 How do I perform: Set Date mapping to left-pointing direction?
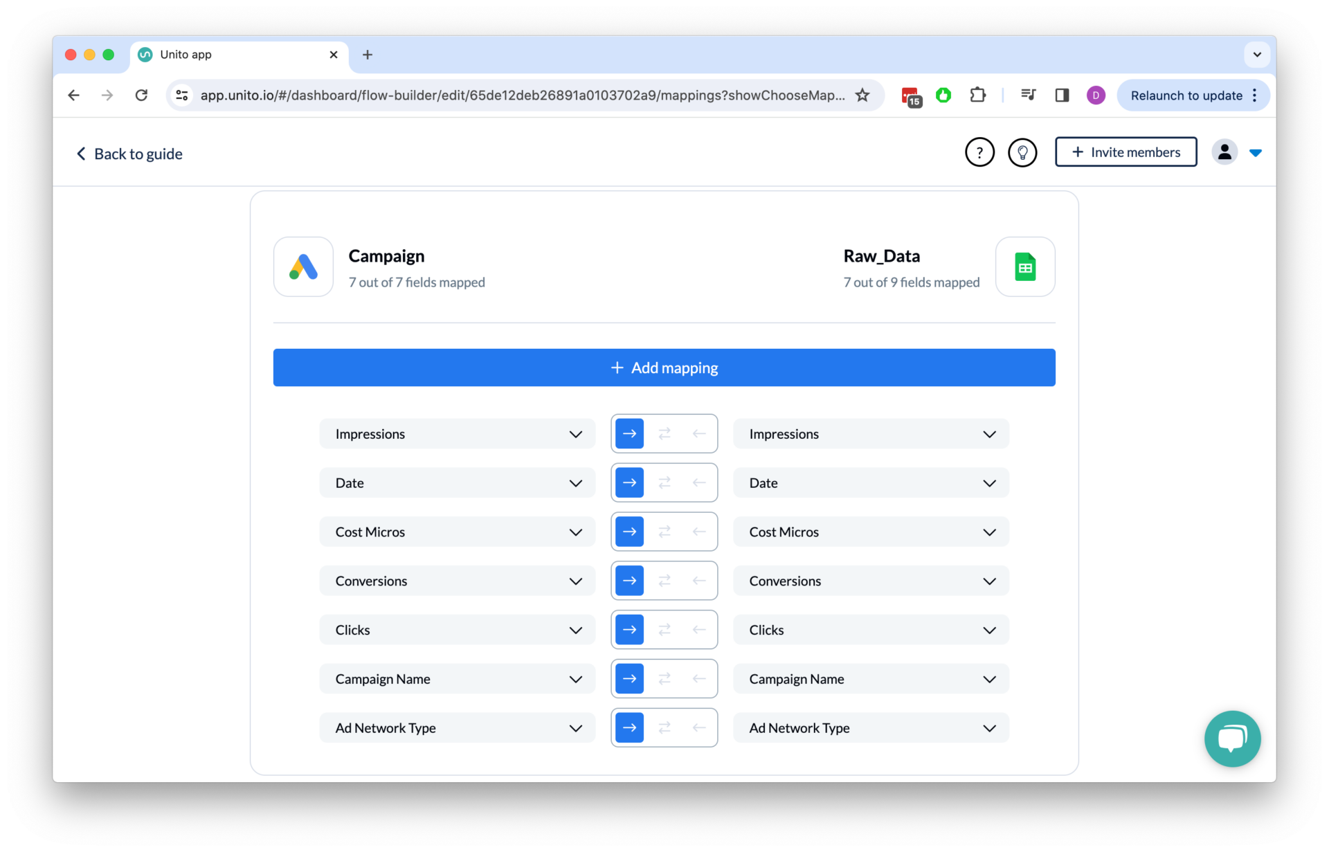pyautogui.click(x=699, y=483)
